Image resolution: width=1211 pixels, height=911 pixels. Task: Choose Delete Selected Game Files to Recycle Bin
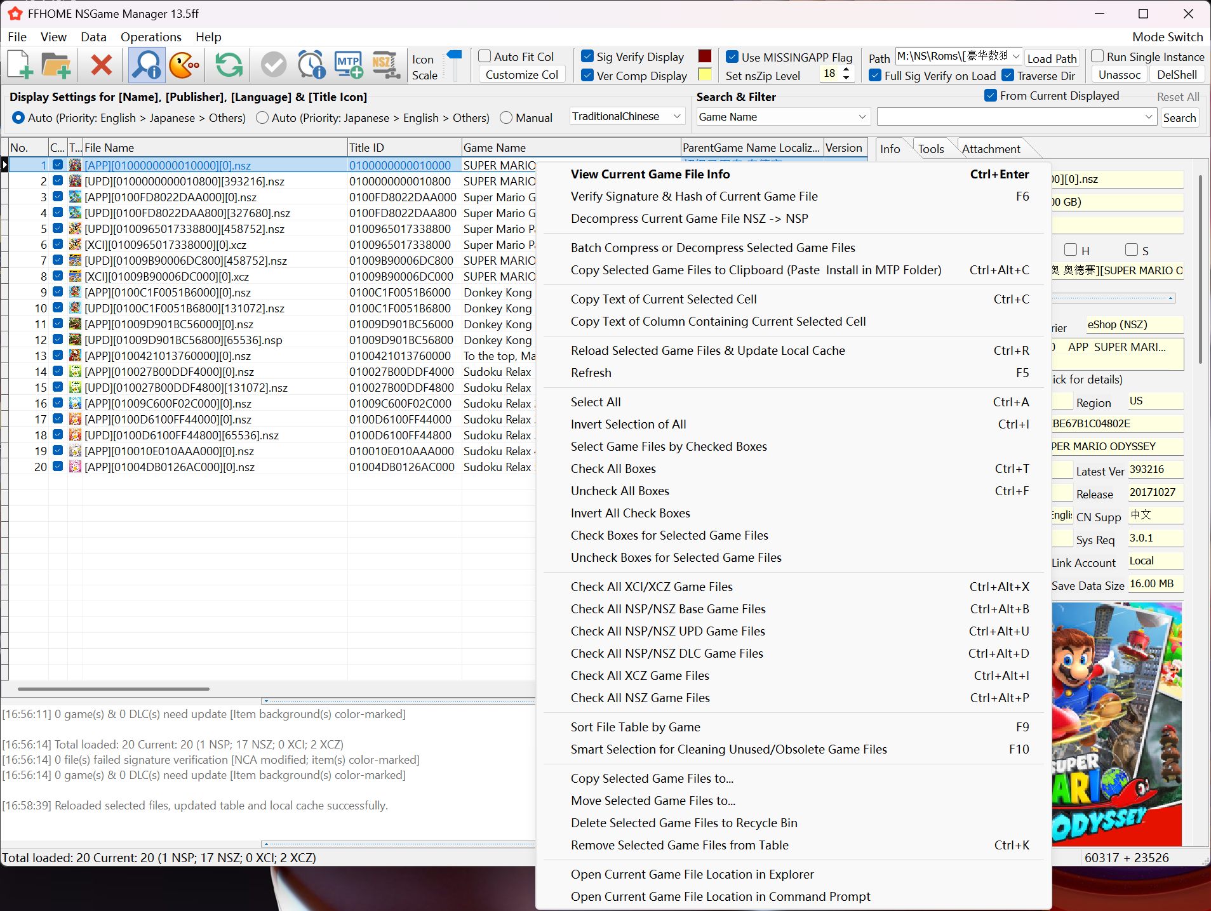[x=794, y=823]
